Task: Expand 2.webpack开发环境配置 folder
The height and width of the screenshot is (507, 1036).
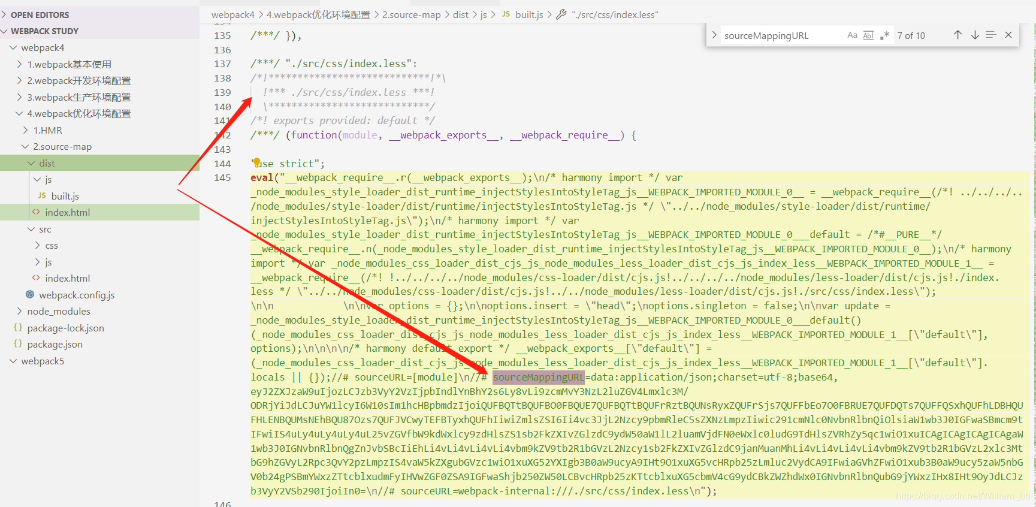Action: point(19,80)
